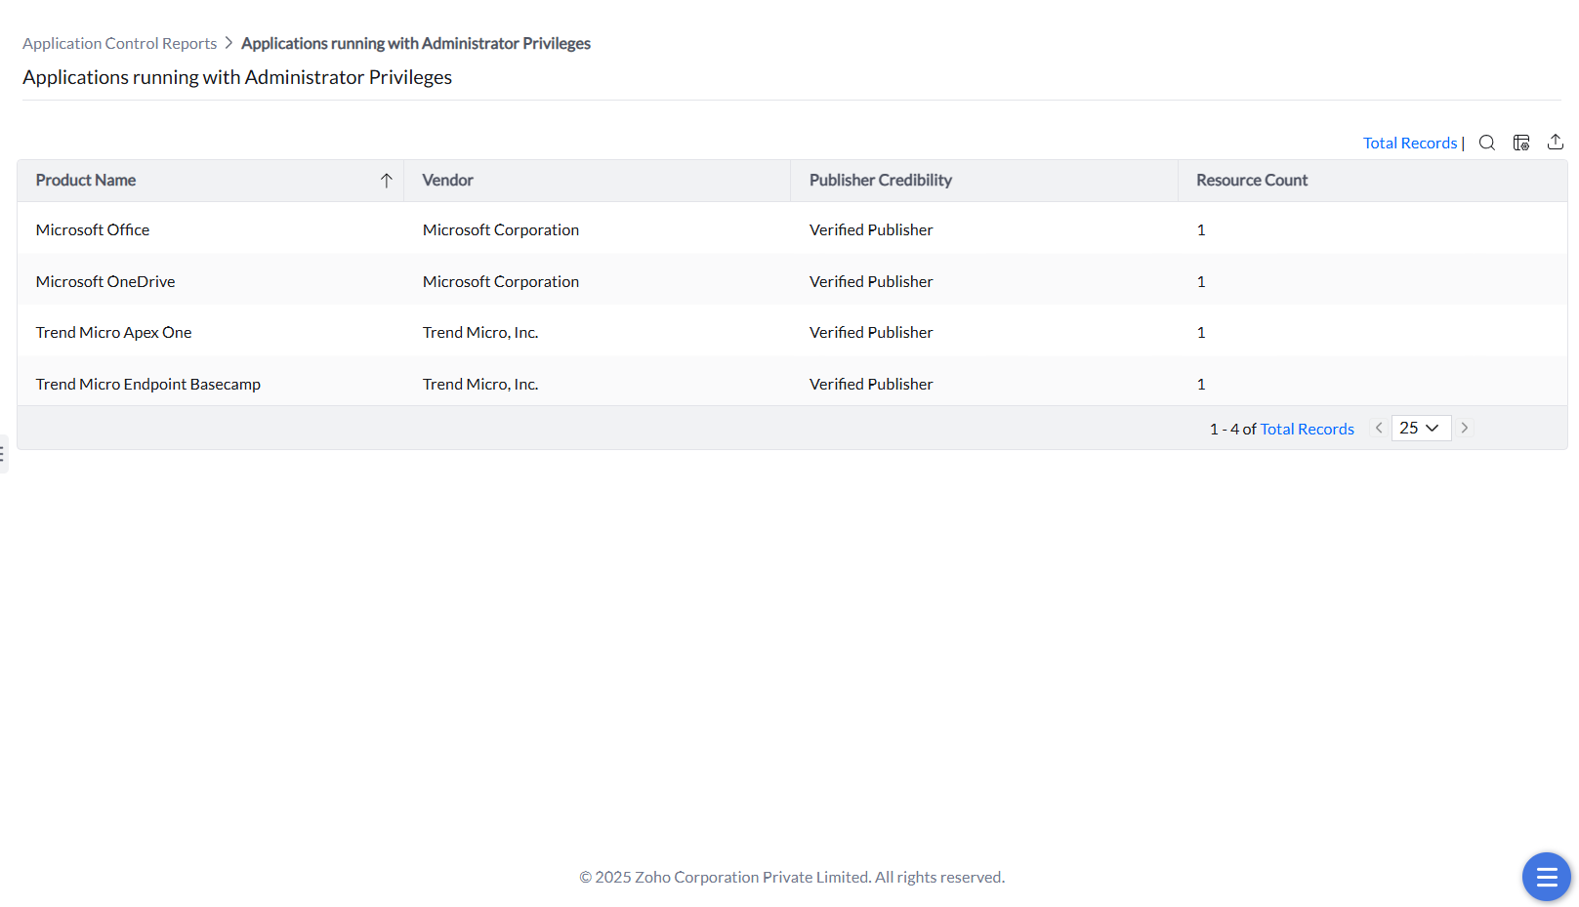Click the current breadcrumb Applications running with Administrator Privileges
The width and height of the screenshot is (1579, 907).
(x=416, y=43)
